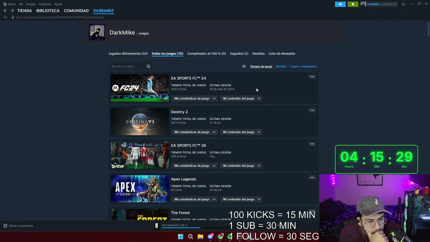Open three-dot menu for EA SPORTS FC 26
The image size is (430, 242).
click(x=312, y=144)
